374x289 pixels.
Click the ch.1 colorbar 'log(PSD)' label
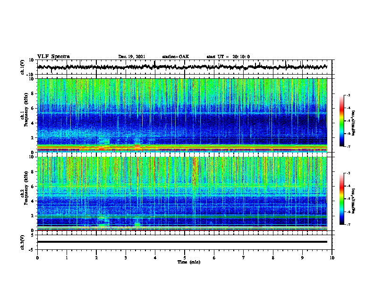click(354, 123)
